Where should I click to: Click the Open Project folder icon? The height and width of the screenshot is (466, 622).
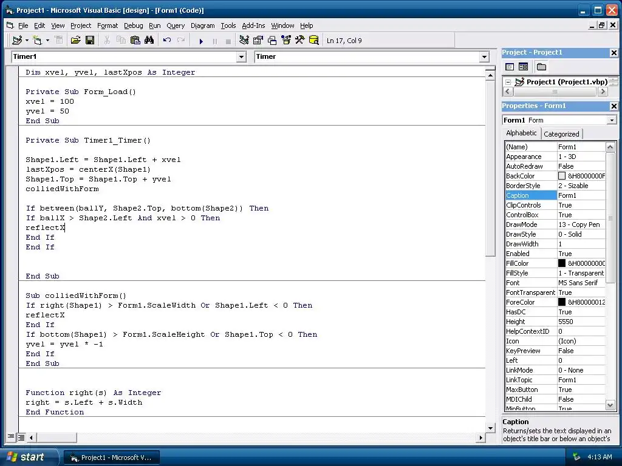pos(75,40)
